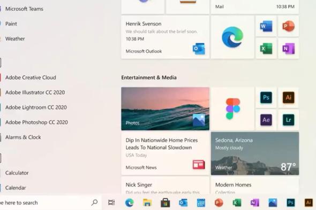Open Alarms & Clock from the app list
Viewport: 316px width, 210px height.
click(23, 137)
